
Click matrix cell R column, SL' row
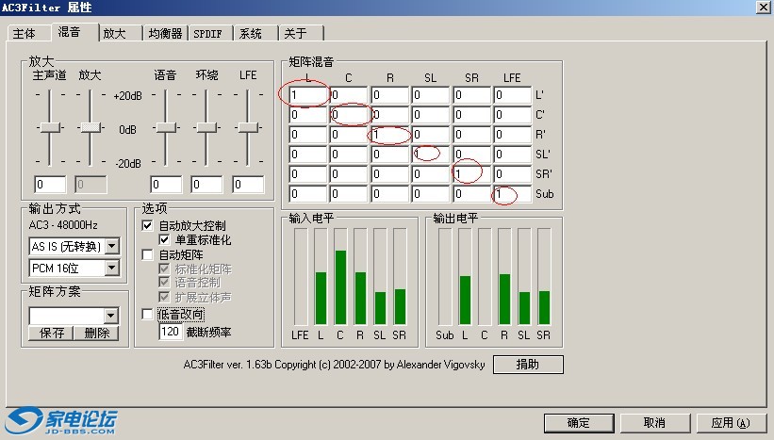(x=390, y=155)
